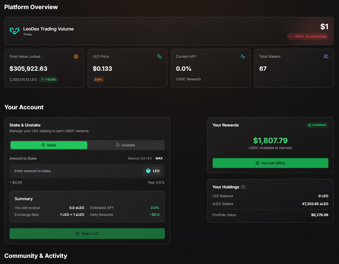Click the Current APY pulse icon
Viewport: 339px width, 264px height.
[x=243, y=56]
